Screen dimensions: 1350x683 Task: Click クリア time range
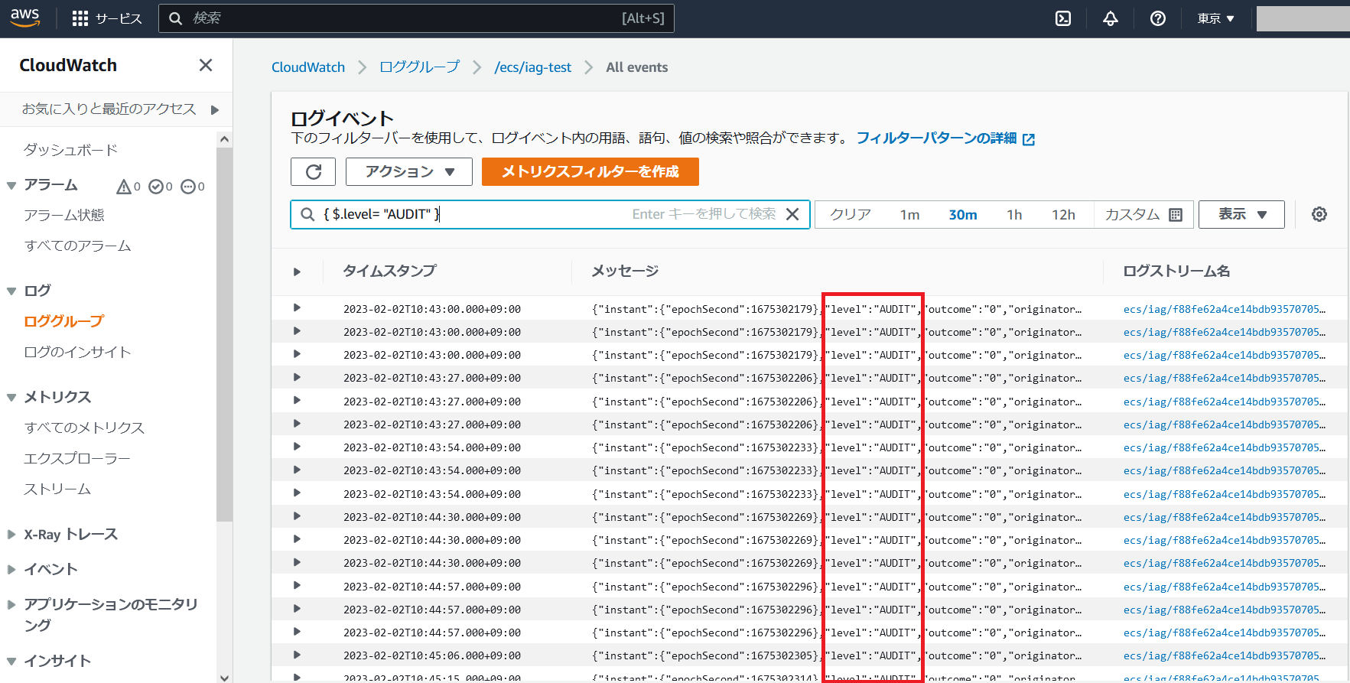coord(851,214)
